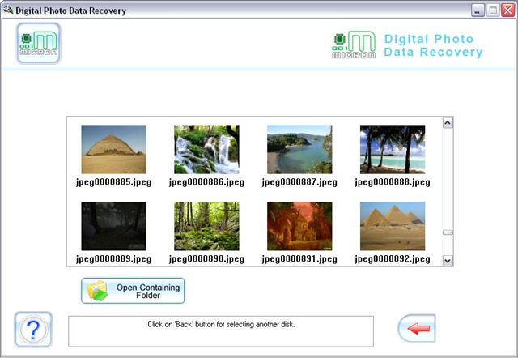Click the scrollbar thumb in the thumbnail list

448,232
